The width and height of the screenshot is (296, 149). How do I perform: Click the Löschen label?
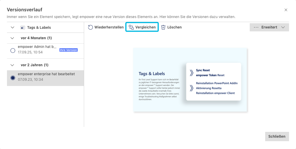[174, 27]
